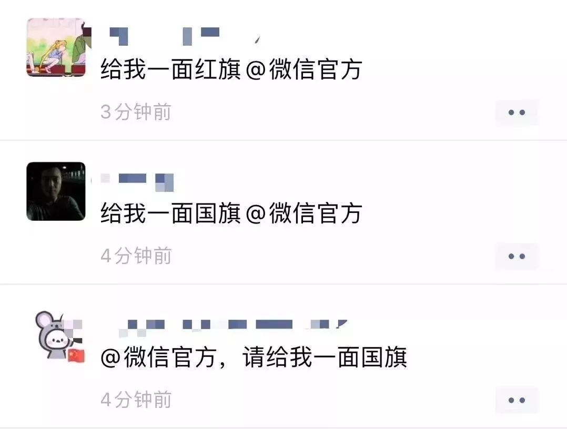Open the two-dot menu on the bottom post
Screen dimensions: 567x429
(517, 401)
